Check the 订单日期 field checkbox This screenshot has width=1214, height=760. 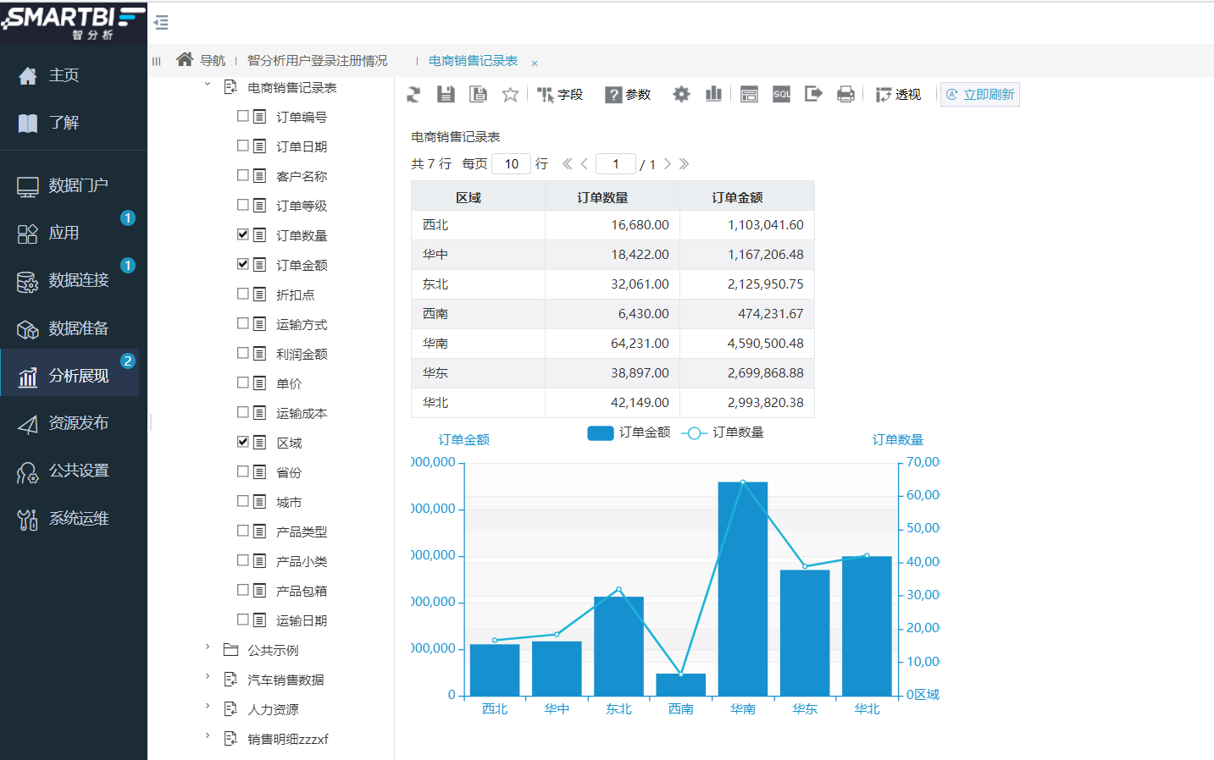(x=243, y=146)
